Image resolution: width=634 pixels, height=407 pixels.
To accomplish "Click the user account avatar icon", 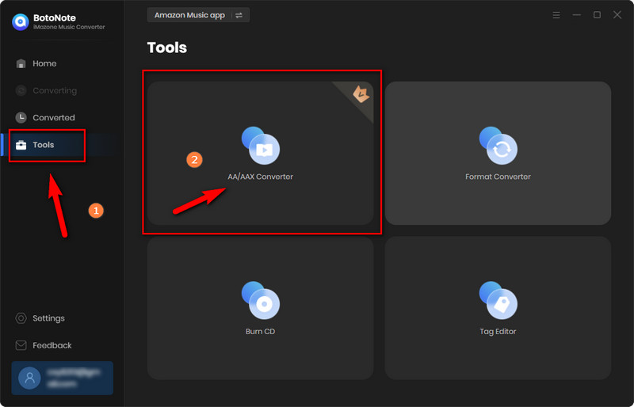I will (29, 378).
